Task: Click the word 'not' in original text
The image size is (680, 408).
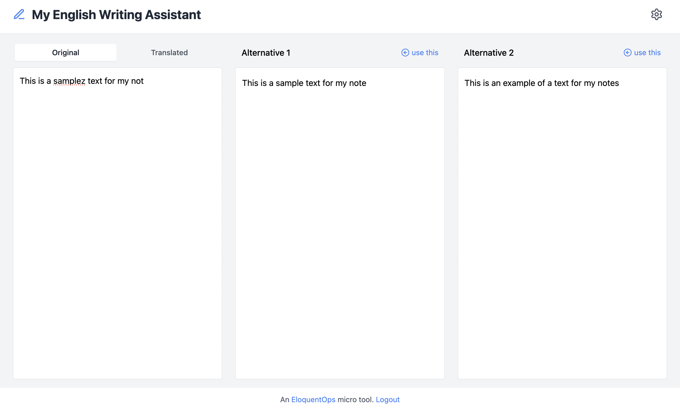Action: [x=137, y=81]
